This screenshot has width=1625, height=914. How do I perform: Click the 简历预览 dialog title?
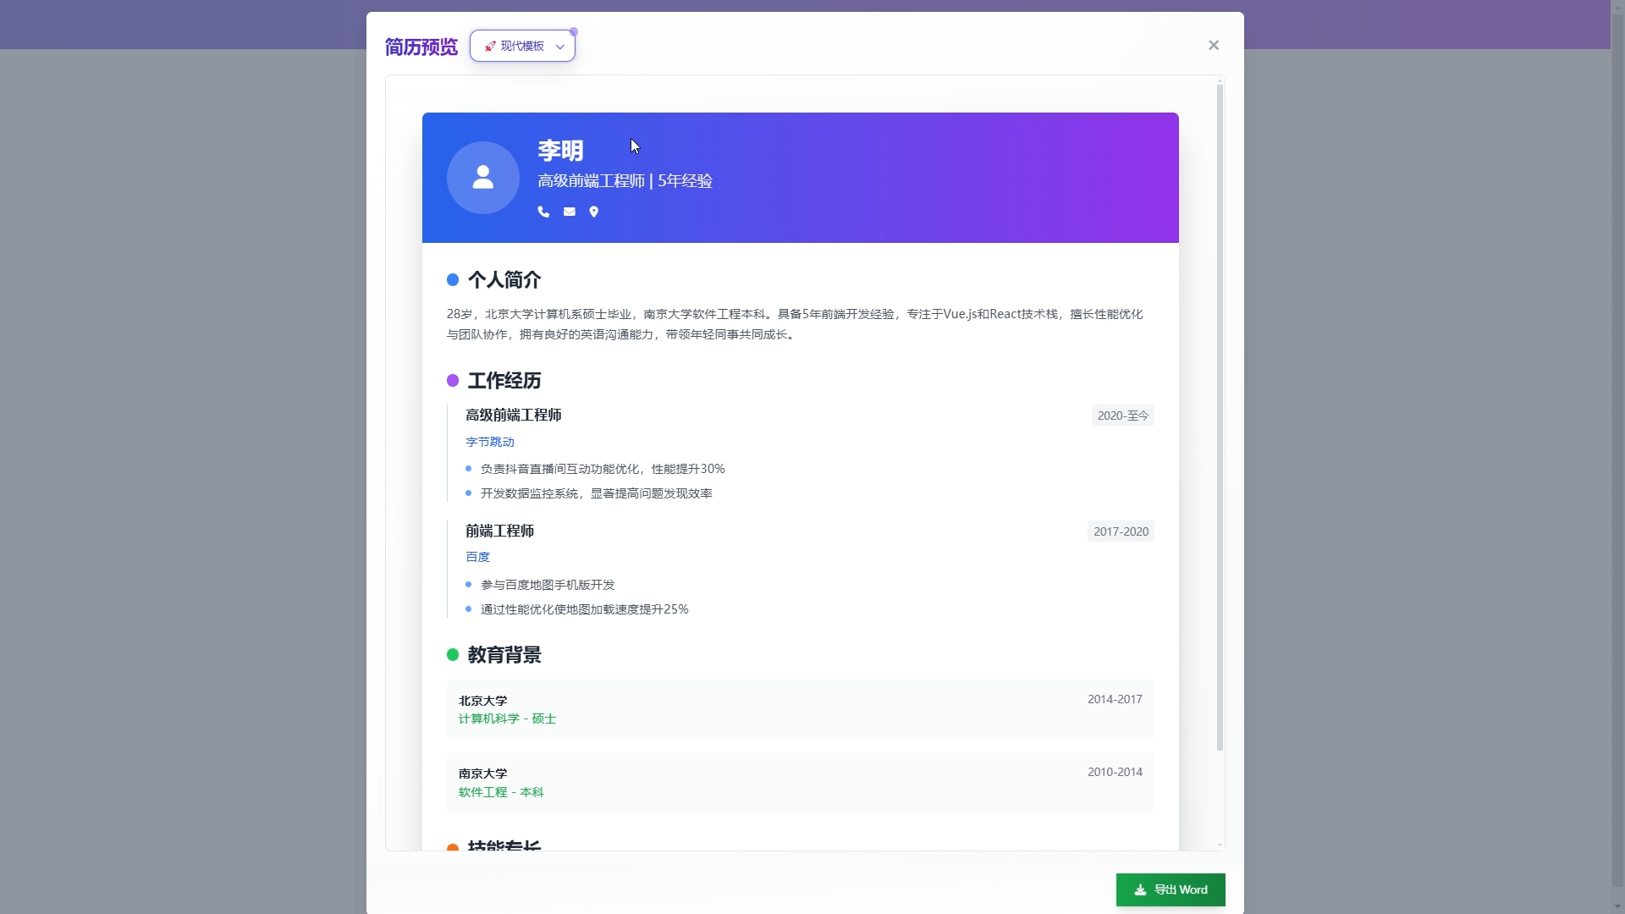click(421, 47)
